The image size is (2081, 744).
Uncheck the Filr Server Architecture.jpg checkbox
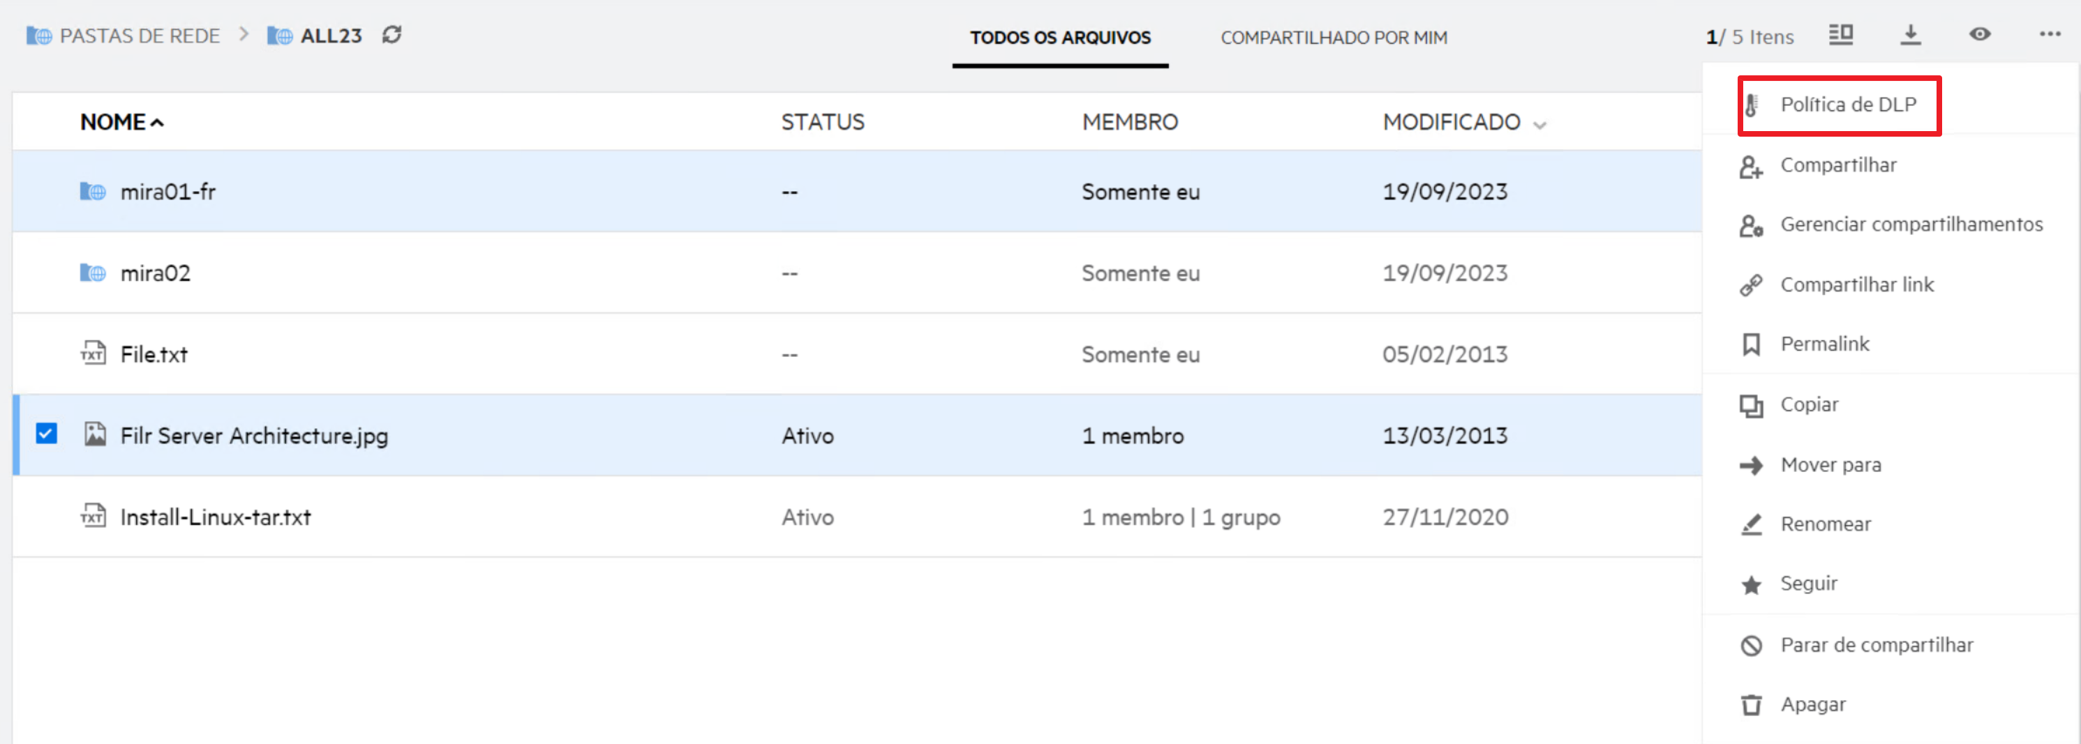(x=47, y=434)
